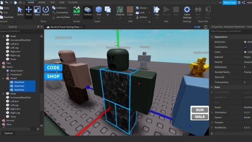Open the HOME ribbon tab
The height and width of the screenshot is (142, 252).
(x=31, y=2)
